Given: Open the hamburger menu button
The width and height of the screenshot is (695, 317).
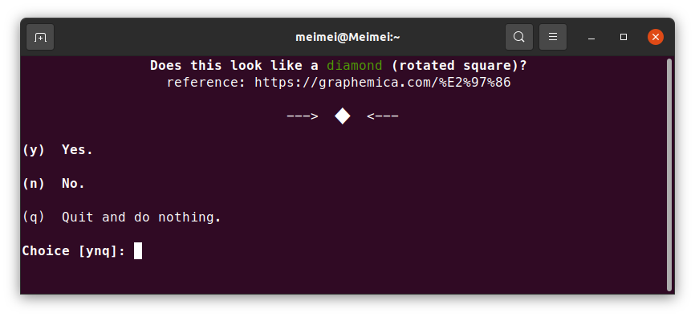Looking at the screenshot, I should tap(553, 37).
